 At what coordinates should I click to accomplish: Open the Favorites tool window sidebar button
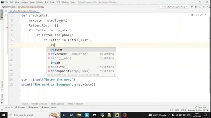pyautogui.click(x=2, y=99)
